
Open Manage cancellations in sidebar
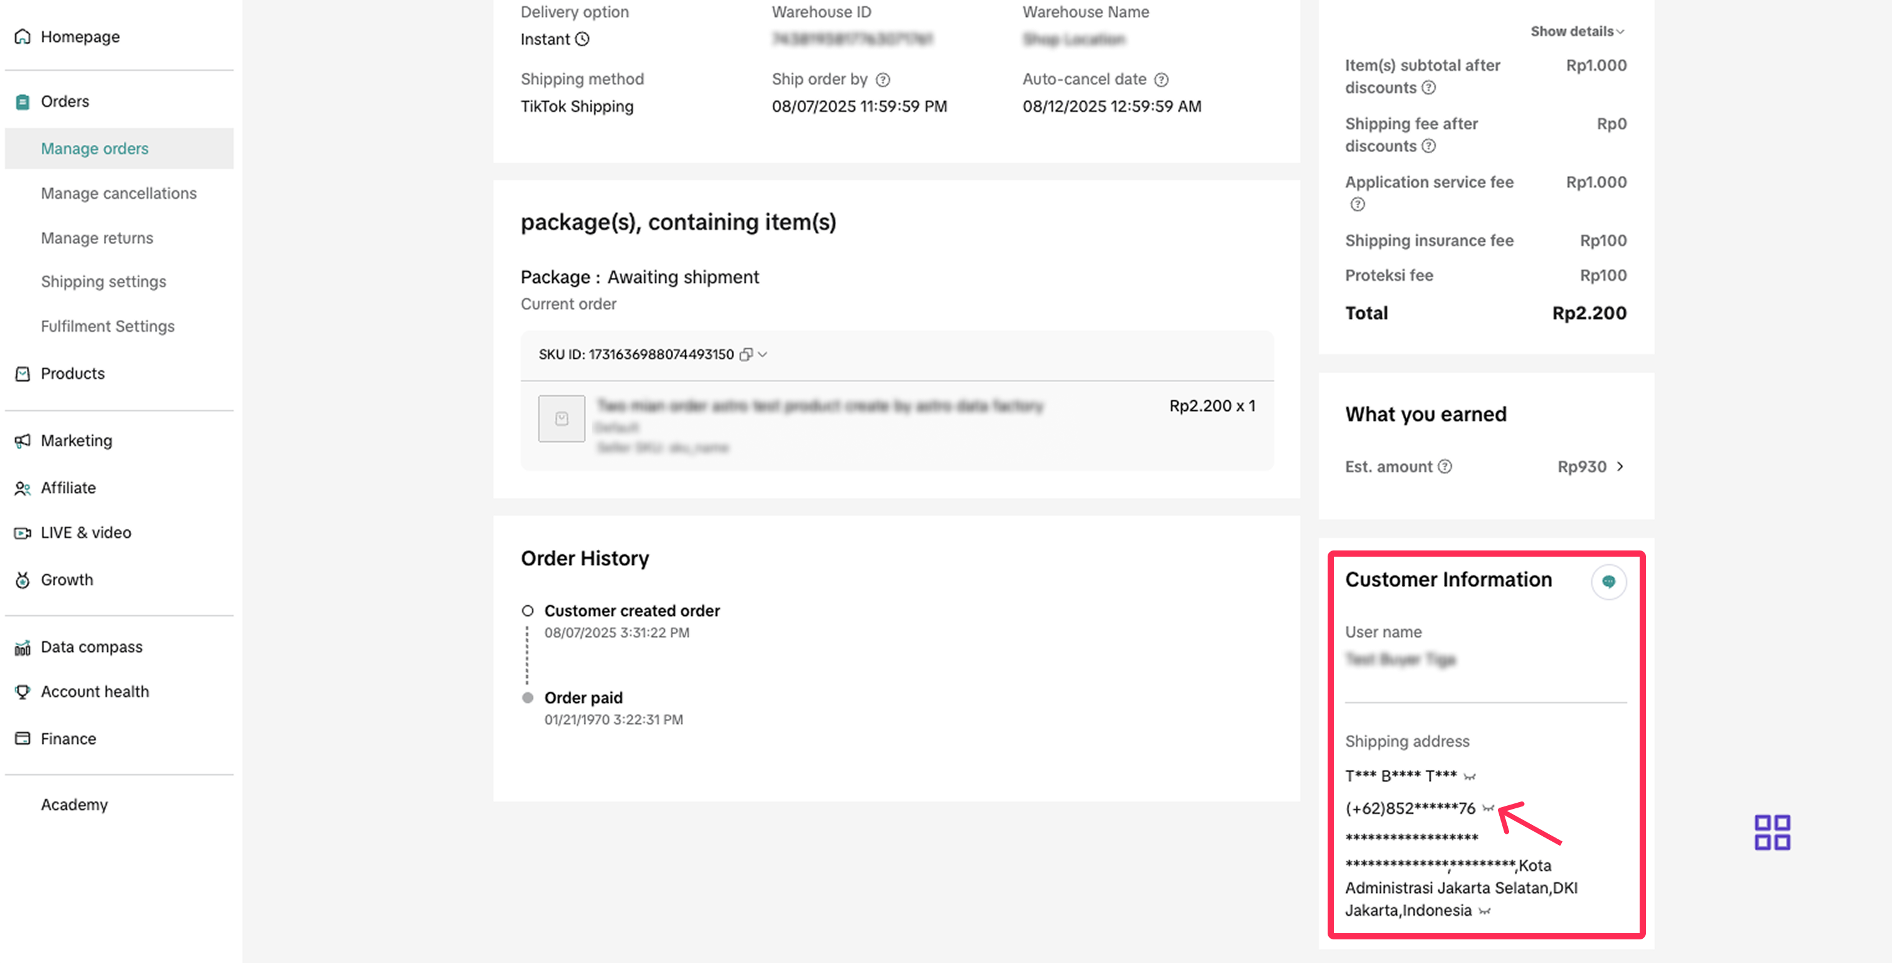[119, 193]
